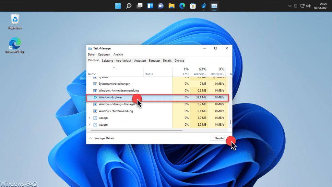
Task: Open the Windows Start menu
Action: (118, 6)
